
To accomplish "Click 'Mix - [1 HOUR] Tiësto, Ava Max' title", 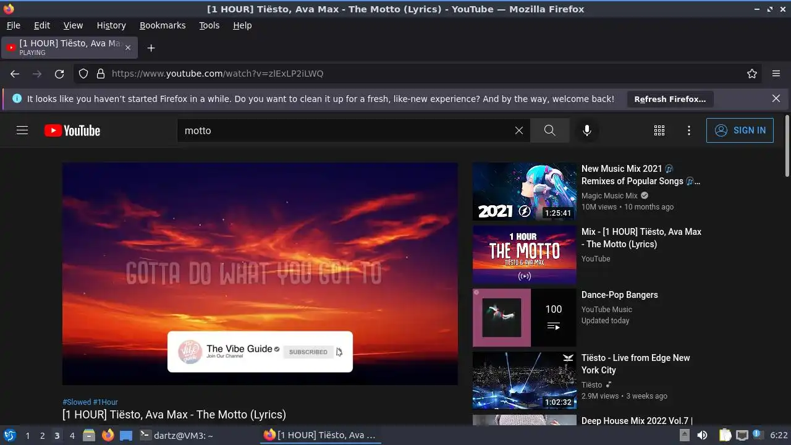I will pyautogui.click(x=641, y=238).
